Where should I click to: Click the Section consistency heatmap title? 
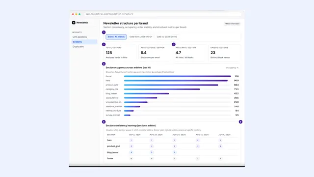(x=131, y=126)
